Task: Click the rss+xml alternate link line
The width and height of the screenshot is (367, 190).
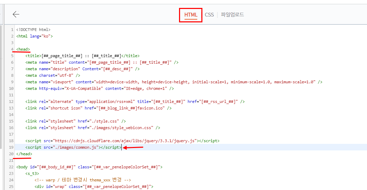Action: 135,102
